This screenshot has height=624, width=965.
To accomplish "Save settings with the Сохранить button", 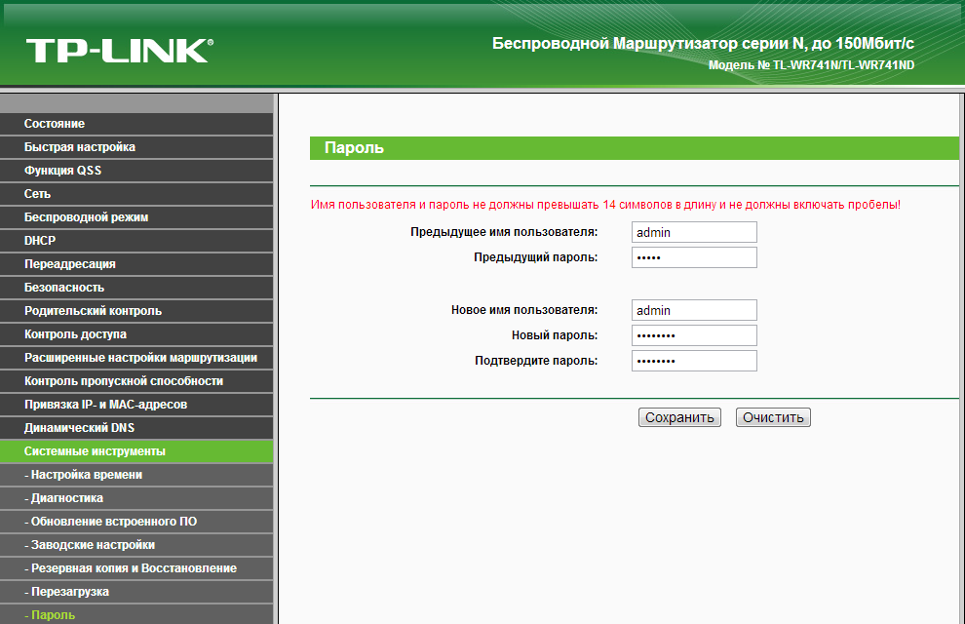I will (x=679, y=417).
